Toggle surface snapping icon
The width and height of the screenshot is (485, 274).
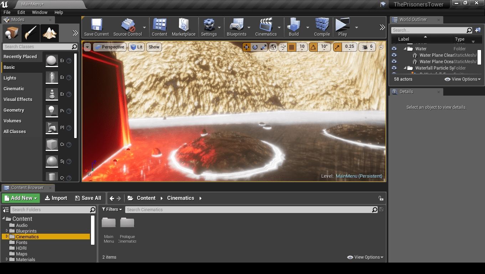coord(283,47)
